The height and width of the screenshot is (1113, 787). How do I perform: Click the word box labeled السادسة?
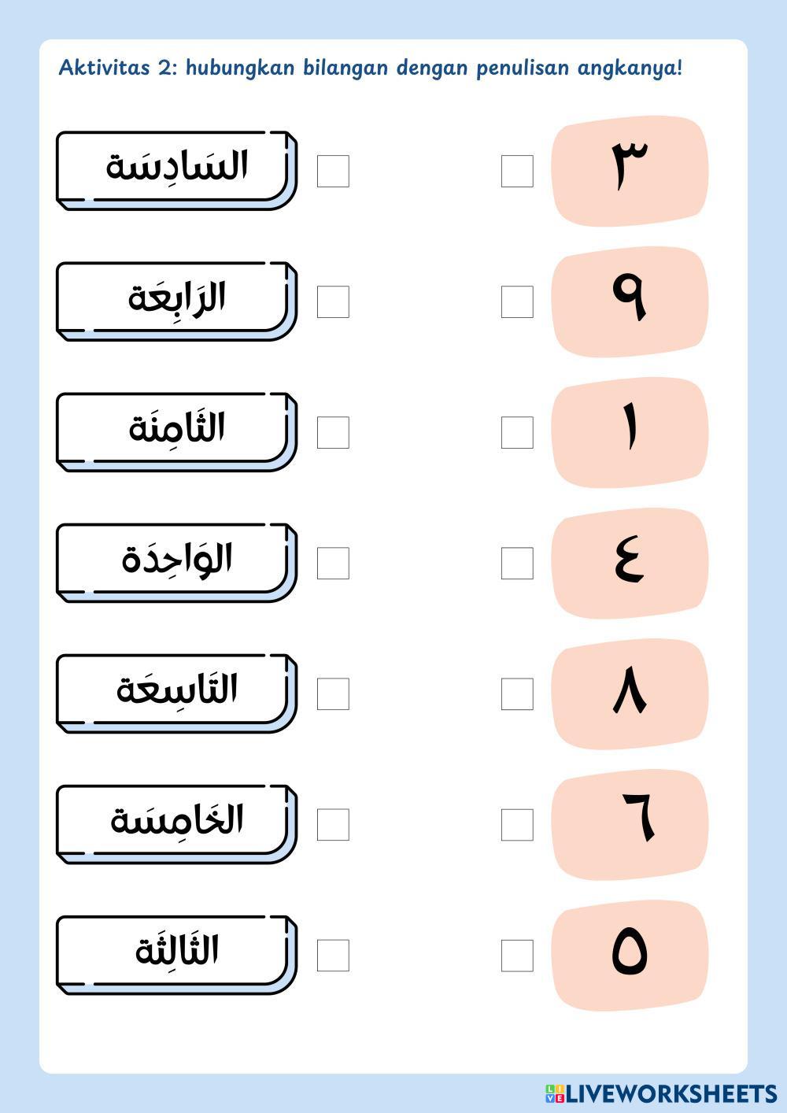[176, 169]
